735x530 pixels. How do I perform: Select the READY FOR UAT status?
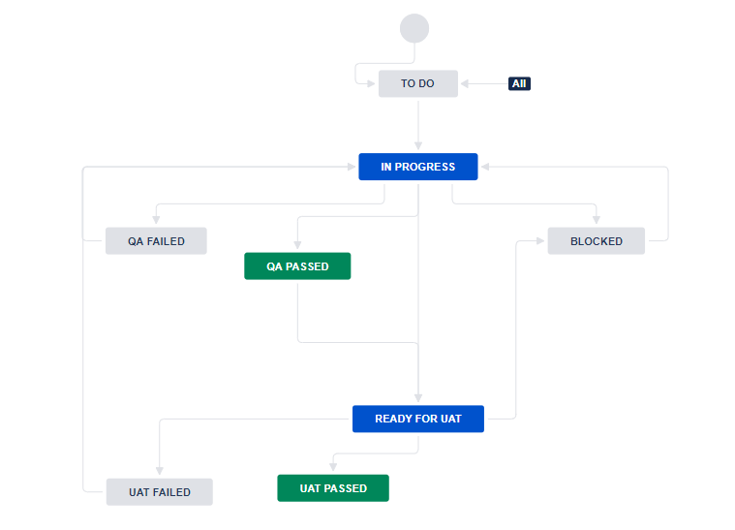coord(417,419)
